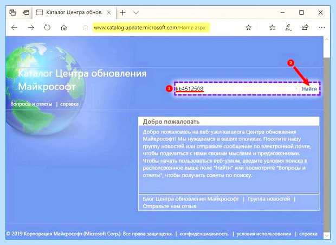Open the условия использования footer link
This screenshot has width=336, height=245.
pyautogui.click(x=264, y=234)
